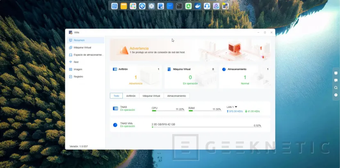The height and width of the screenshot is (168, 340).
Task: Expand the LAN 1 dropdown arrow
Action: (236, 107)
